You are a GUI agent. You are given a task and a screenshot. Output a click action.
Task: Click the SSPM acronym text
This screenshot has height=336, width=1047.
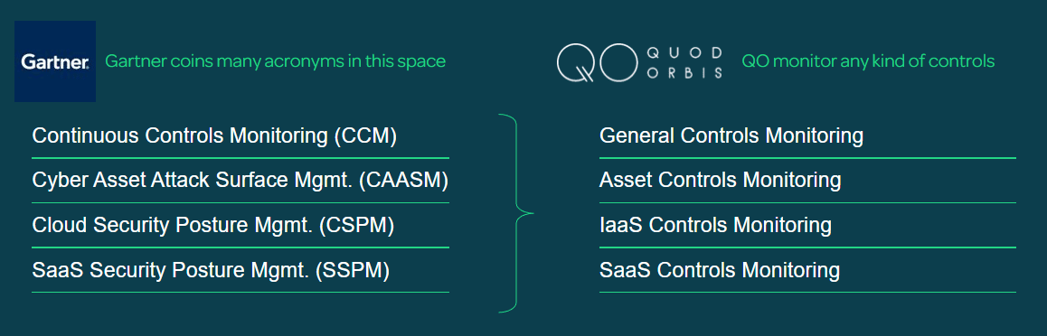354,270
